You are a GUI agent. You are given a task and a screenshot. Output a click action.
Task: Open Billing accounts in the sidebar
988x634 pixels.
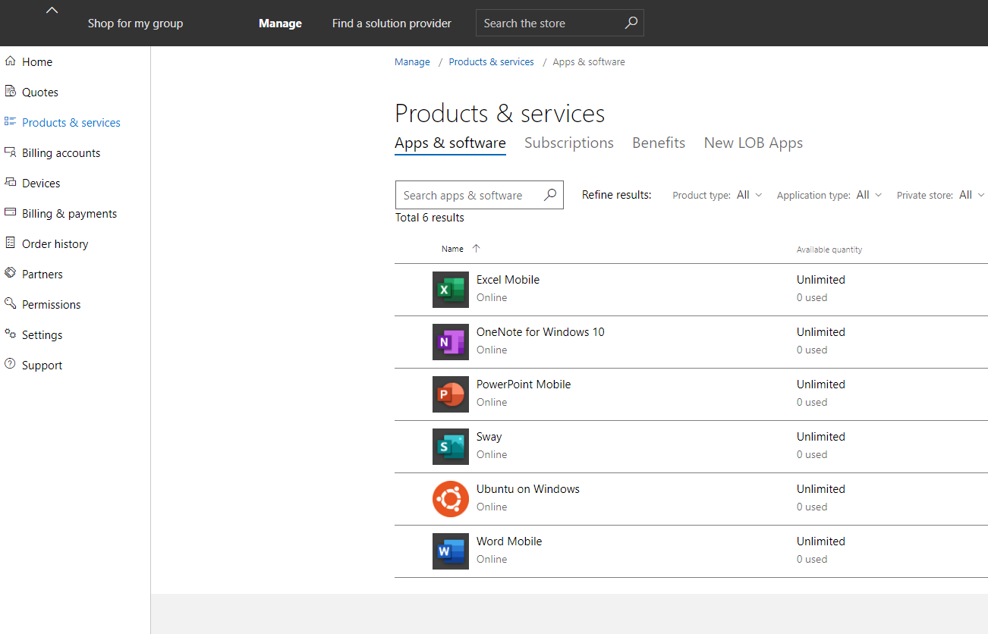point(61,153)
